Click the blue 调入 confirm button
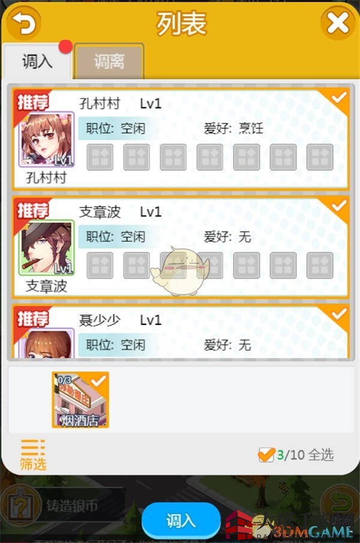The height and width of the screenshot is (543, 360). click(181, 520)
